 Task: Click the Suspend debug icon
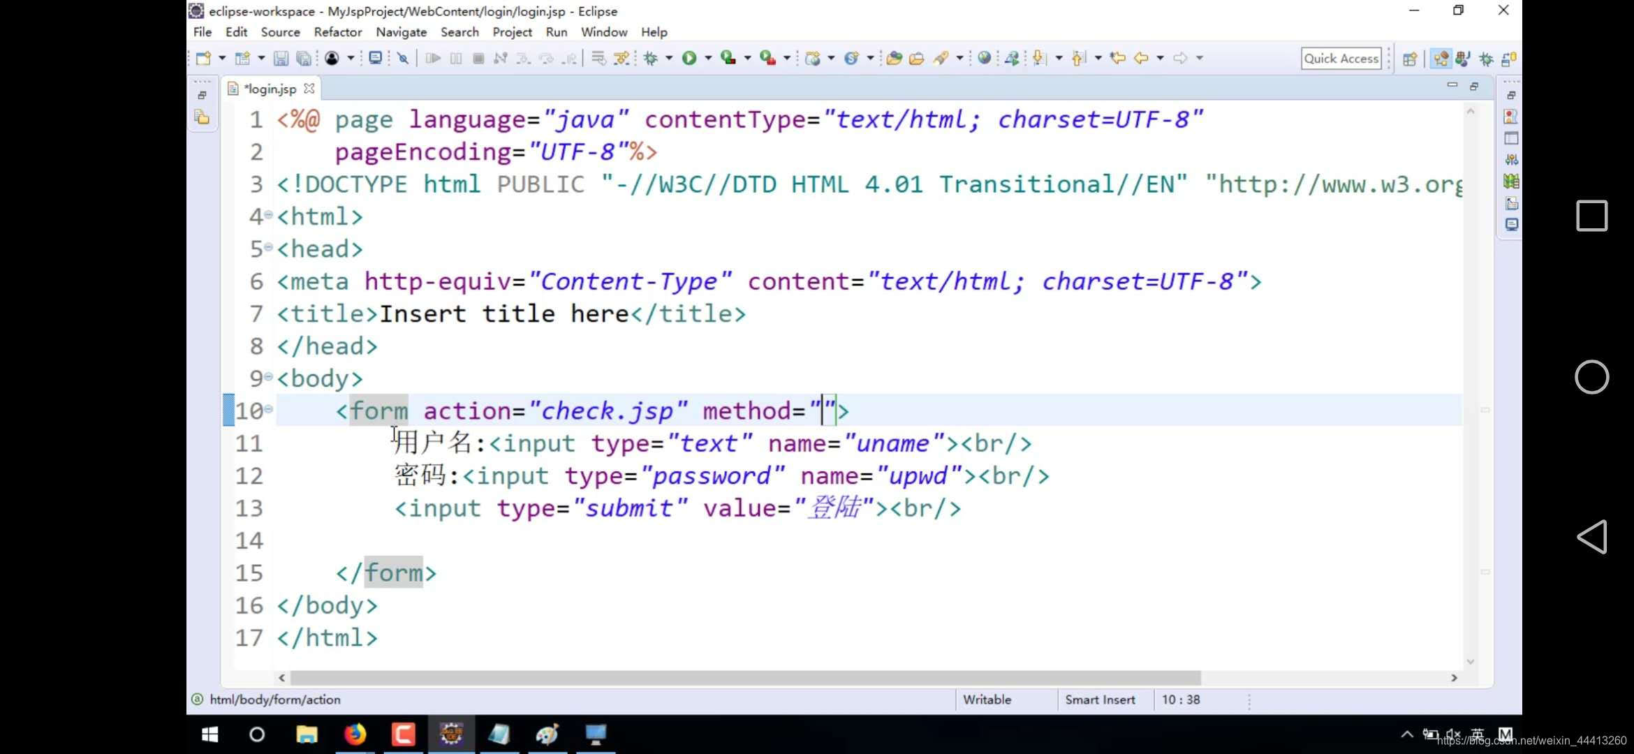[x=456, y=59]
